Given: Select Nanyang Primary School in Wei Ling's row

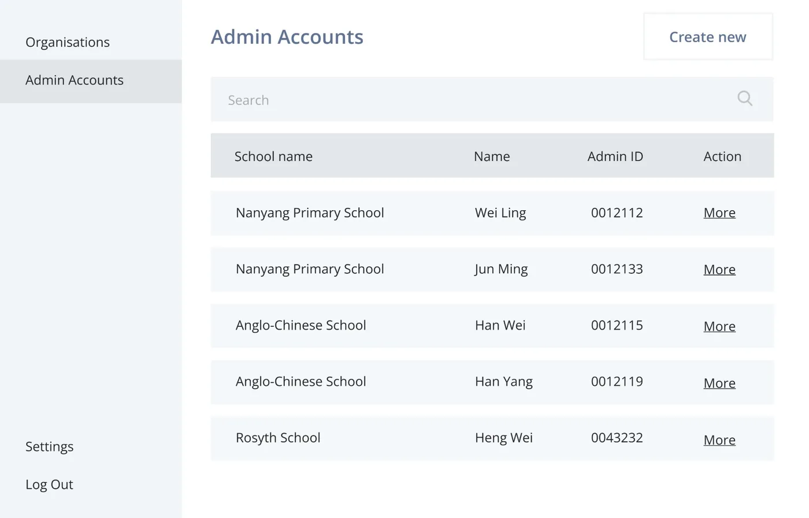Looking at the screenshot, I should pyautogui.click(x=310, y=213).
